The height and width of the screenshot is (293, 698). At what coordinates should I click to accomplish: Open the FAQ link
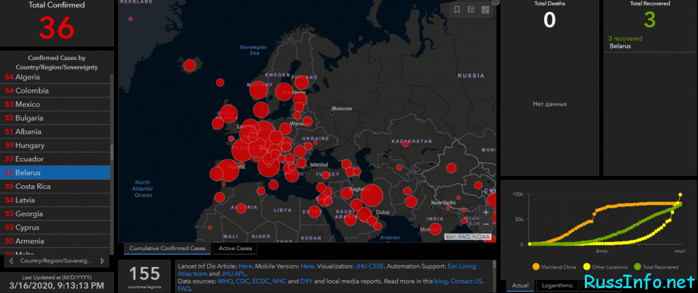coord(184,289)
